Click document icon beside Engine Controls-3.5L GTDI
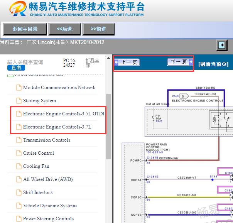This screenshot has height=223, width=233. pos(19,114)
